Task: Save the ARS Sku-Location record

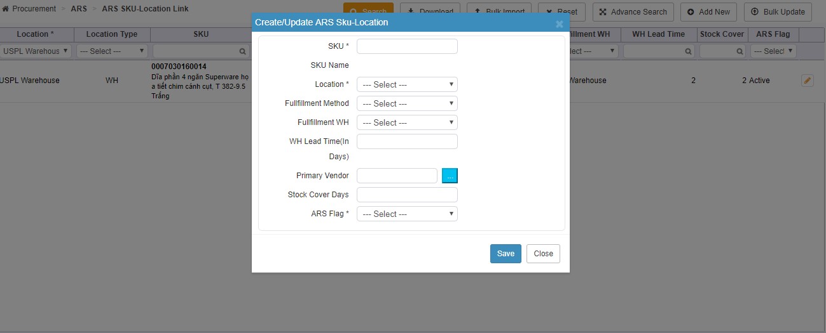Action: pos(506,253)
